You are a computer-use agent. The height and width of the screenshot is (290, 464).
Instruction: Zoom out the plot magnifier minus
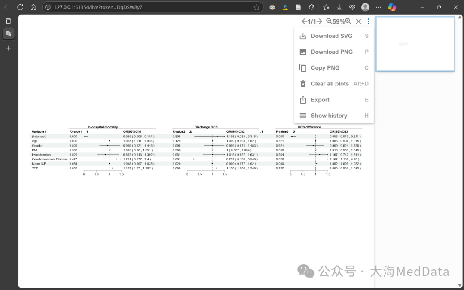point(329,21)
